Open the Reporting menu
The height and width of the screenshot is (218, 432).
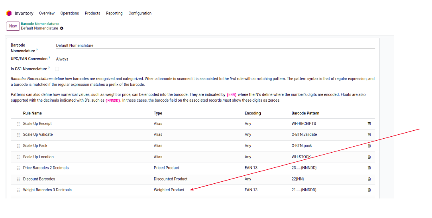point(114,13)
